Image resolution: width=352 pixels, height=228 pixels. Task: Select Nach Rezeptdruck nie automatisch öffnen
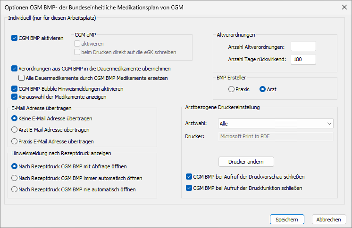click(14, 189)
